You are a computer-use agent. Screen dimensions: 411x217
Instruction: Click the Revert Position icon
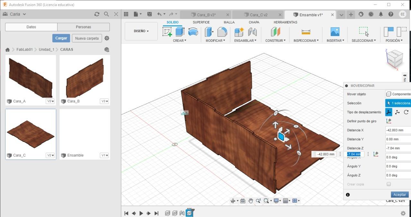pos(402,32)
